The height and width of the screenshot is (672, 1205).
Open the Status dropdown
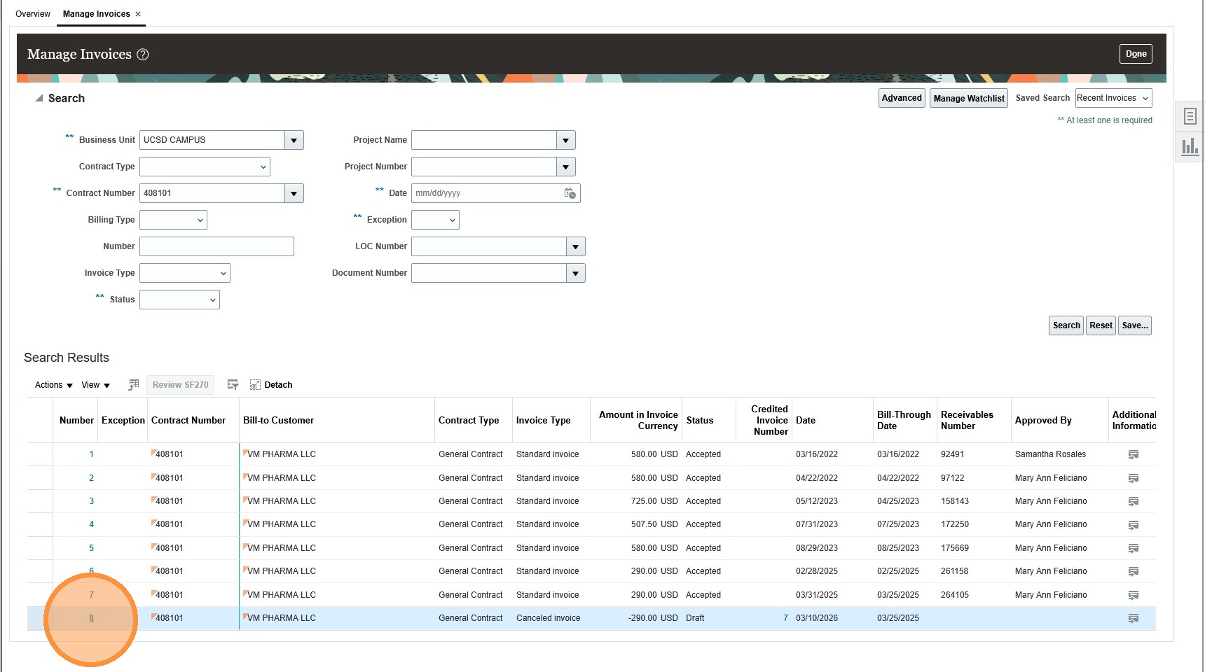coord(179,300)
